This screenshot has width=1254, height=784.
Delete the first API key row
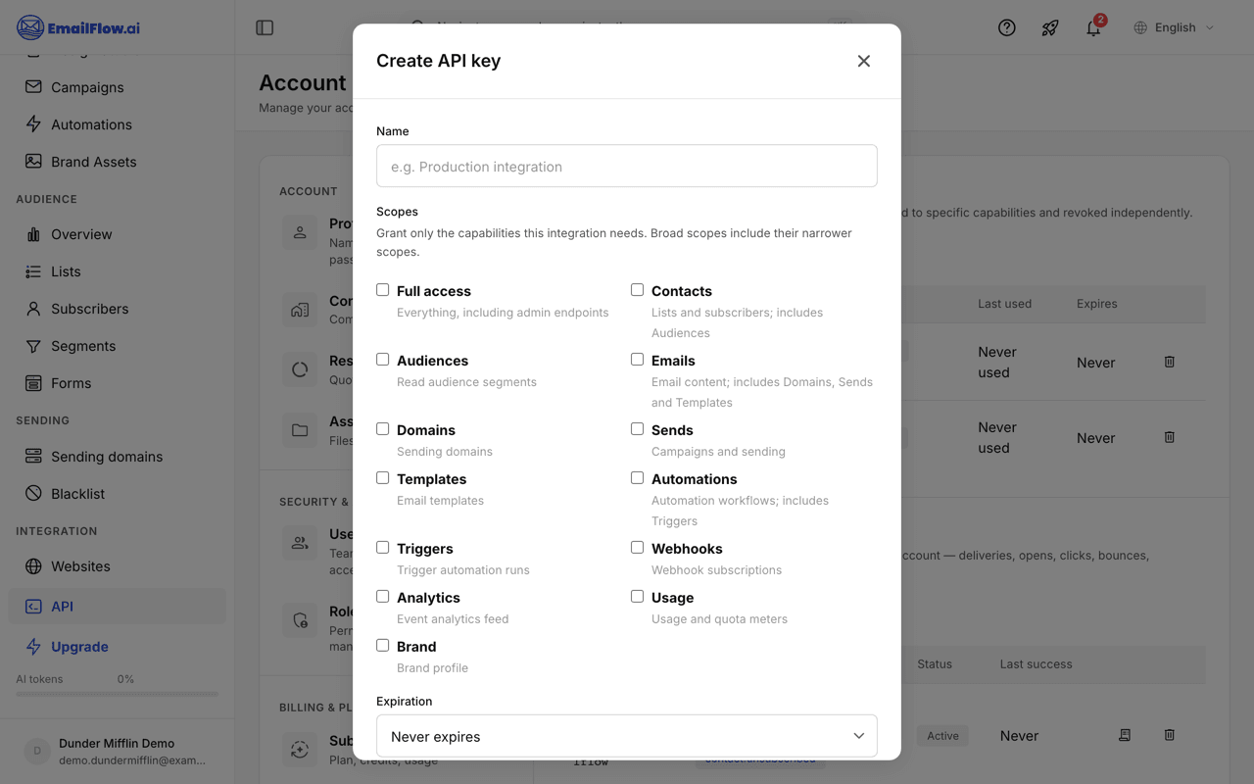[1169, 362]
